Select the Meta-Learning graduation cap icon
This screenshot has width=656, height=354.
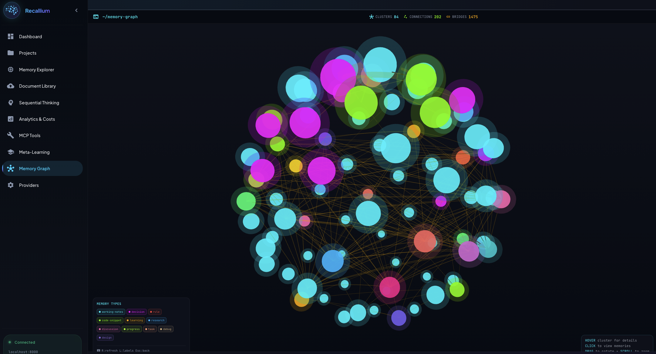pos(10,152)
